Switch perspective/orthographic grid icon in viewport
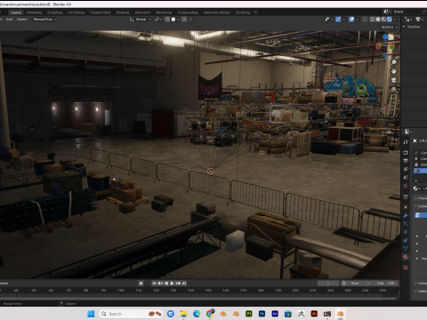Viewport: 427px width, 320px height. 394,89
